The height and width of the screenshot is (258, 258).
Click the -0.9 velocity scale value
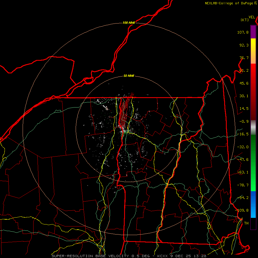pyautogui.click(x=244, y=122)
